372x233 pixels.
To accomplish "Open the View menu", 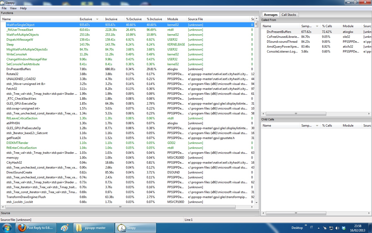I will (13, 8).
